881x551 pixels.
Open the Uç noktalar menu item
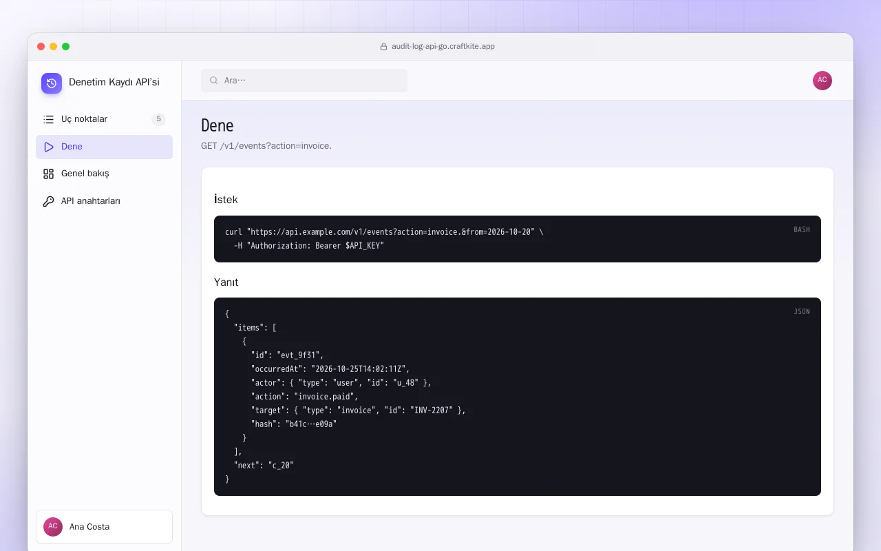(104, 119)
